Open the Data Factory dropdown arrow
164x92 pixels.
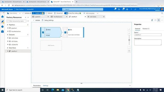(20, 13)
